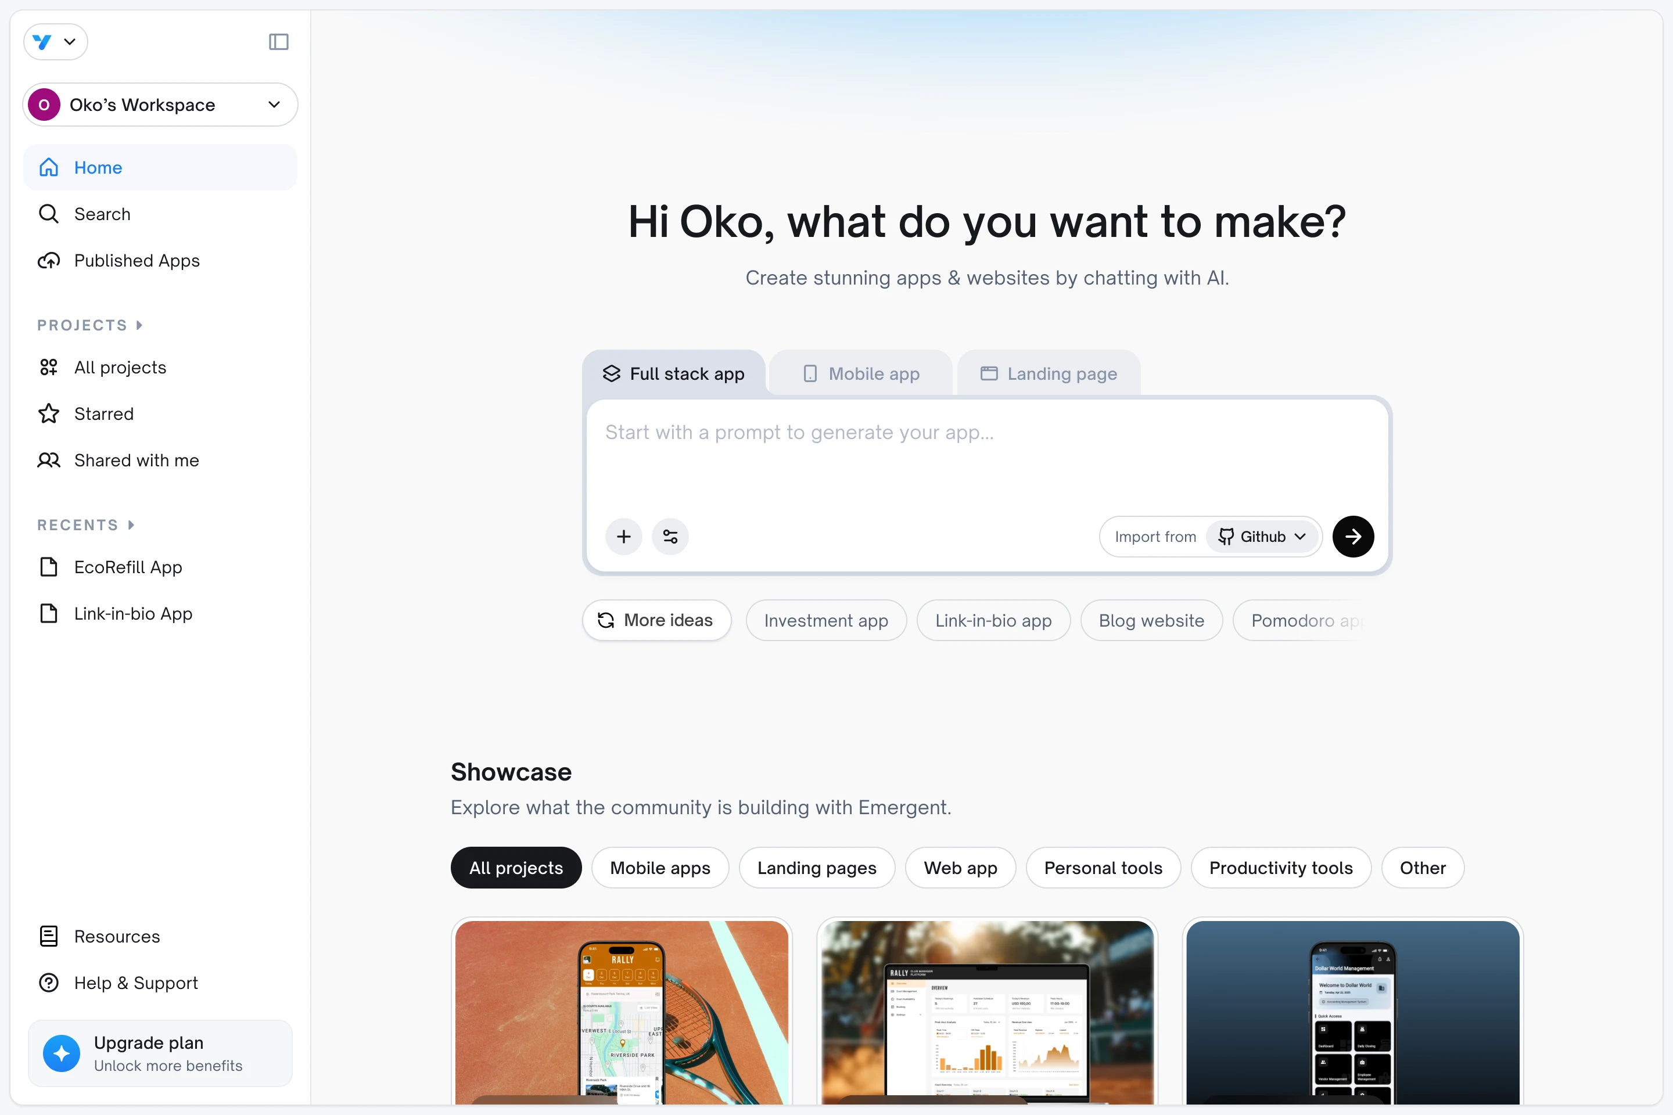Screen dimensions: 1673x1115
Task: Open the prompt settings sliders icon
Action: (670, 536)
